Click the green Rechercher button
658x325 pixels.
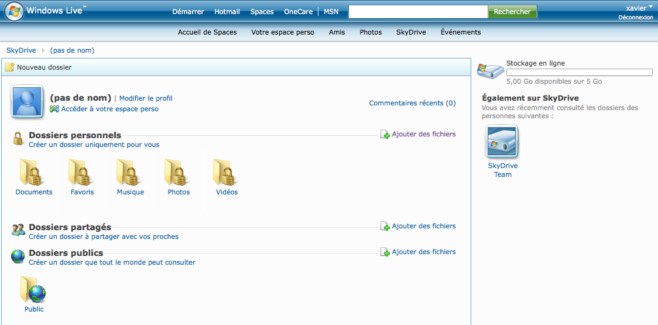click(512, 12)
